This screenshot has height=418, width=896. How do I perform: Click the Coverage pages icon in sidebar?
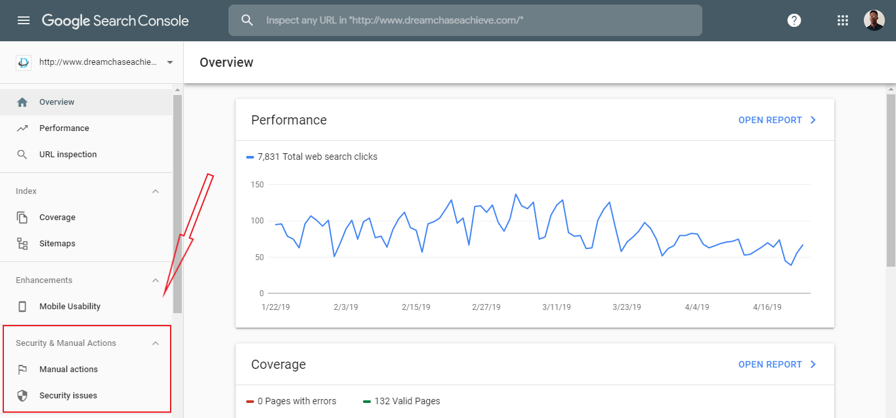pos(22,218)
